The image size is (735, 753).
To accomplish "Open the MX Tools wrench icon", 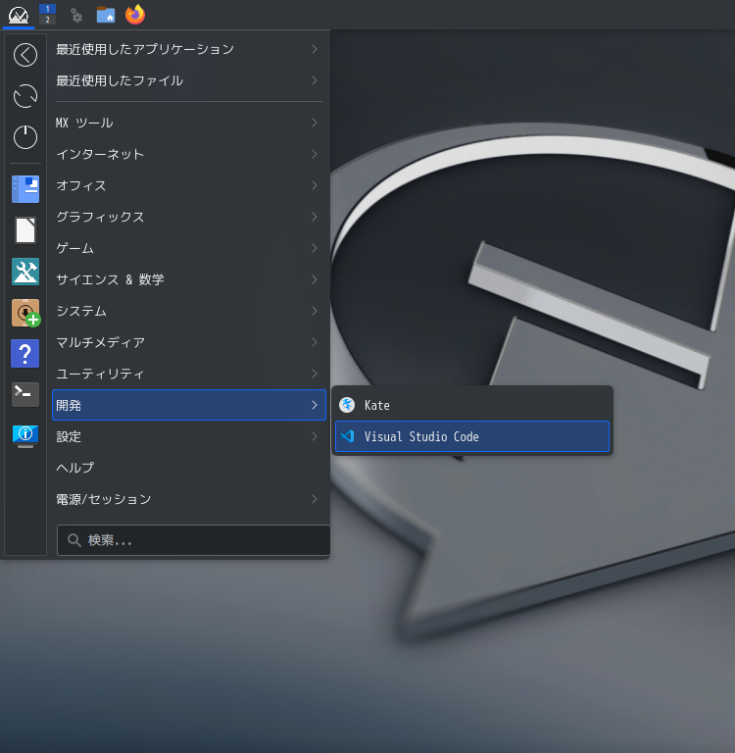I will 25,272.
